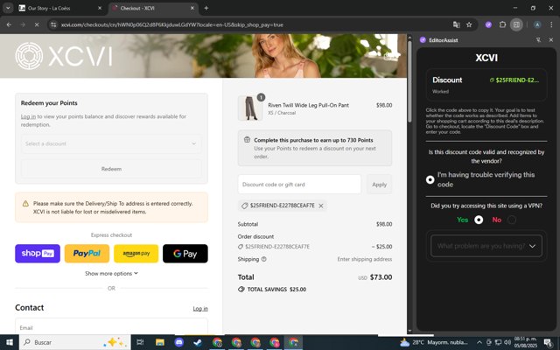Click the Total amount $73.00
The width and height of the screenshot is (560, 350).
point(381,277)
